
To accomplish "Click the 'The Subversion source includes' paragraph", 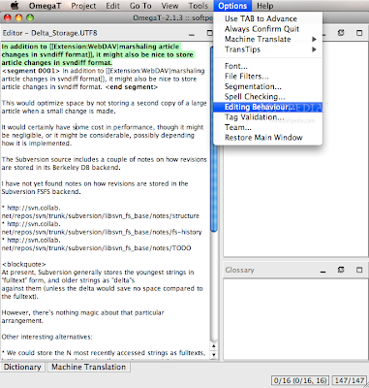I will pos(104,163).
